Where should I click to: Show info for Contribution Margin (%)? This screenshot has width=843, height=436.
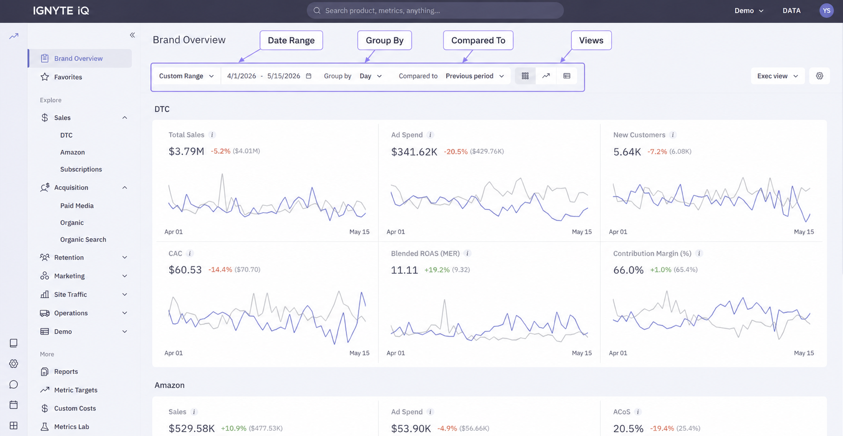(x=699, y=253)
